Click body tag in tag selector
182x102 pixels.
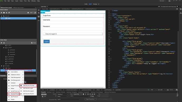tap(43, 90)
